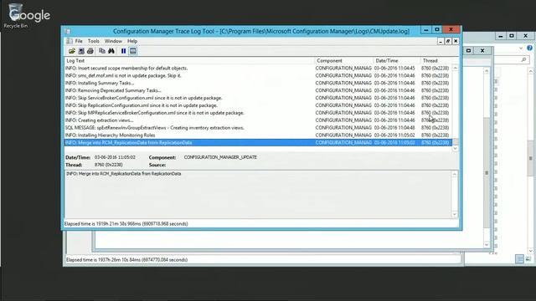Open the Help menu
Image resolution: width=536 pixels, height=301 pixels.
click(x=132, y=41)
